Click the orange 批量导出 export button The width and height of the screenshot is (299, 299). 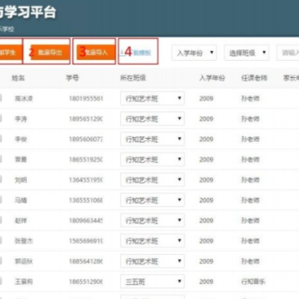pyautogui.click(x=50, y=52)
